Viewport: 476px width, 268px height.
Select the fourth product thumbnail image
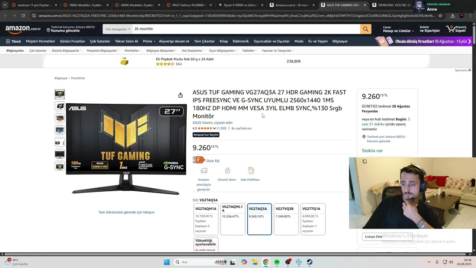coord(59,130)
